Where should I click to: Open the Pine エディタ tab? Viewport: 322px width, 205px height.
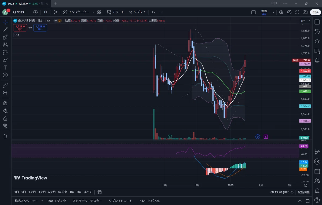57,201
